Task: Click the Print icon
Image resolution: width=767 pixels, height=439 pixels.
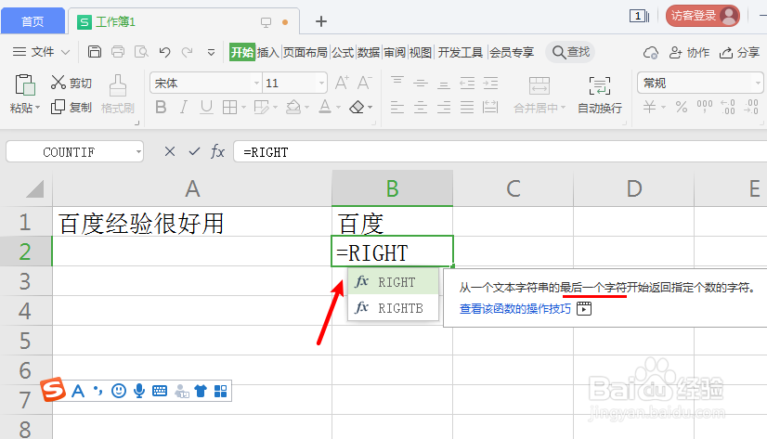Action: [x=118, y=51]
